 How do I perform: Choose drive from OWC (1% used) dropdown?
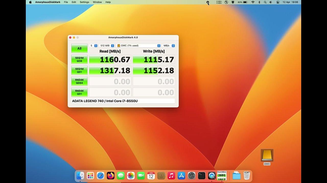click(139, 45)
